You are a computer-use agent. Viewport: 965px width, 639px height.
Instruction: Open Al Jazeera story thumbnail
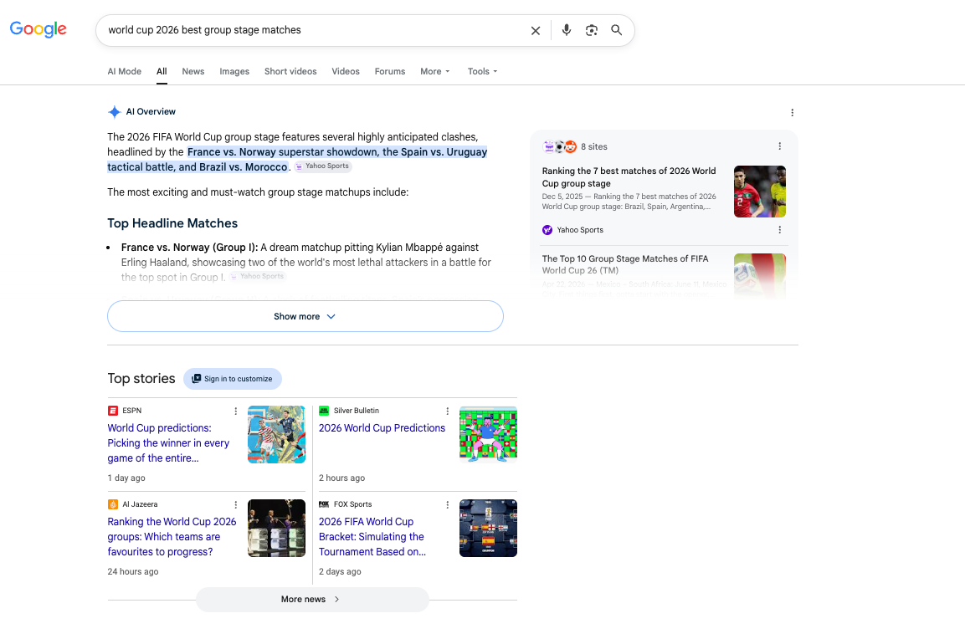(x=276, y=529)
